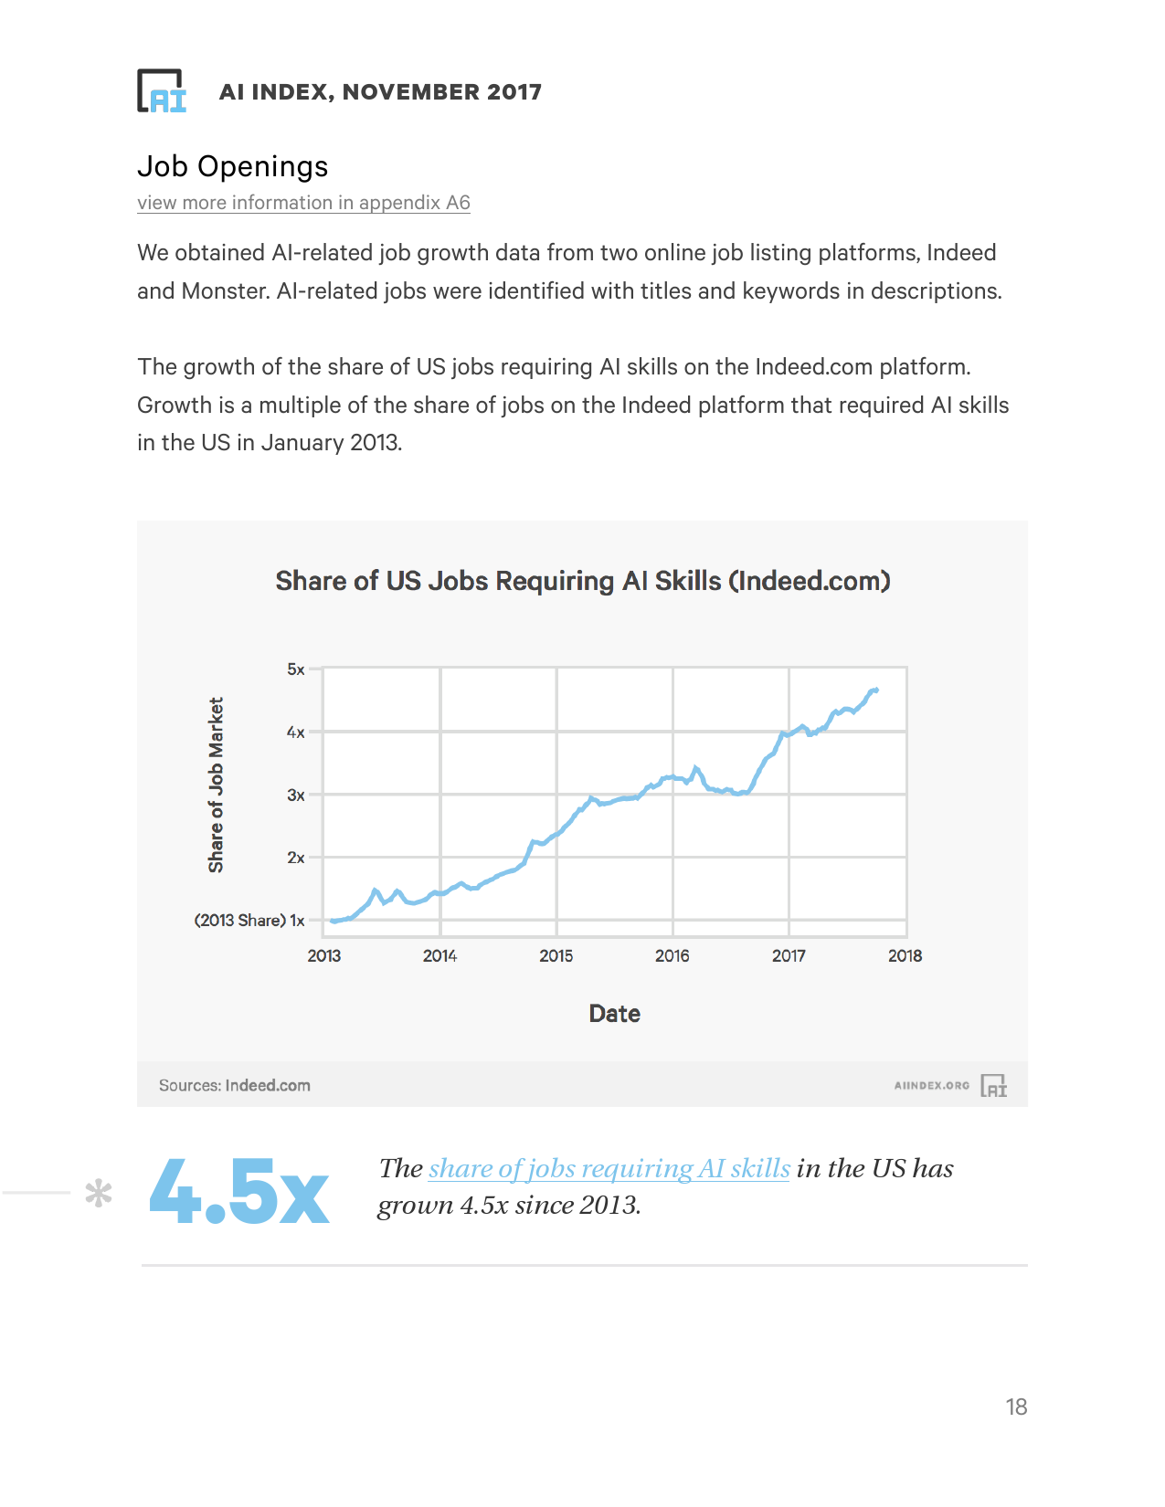This screenshot has width=1165, height=1507.
Task: Click the large blue 4.5x figure
Action: click(x=238, y=1192)
